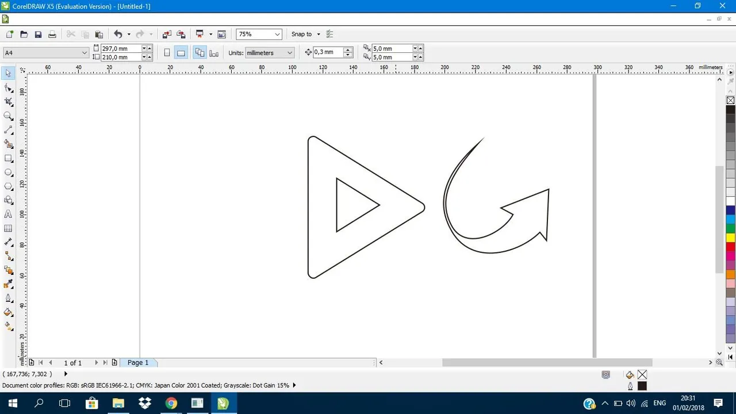Viewport: 736px width, 414px height.
Task: Select the Ellipse tool
Action: [x=8, y=172]
